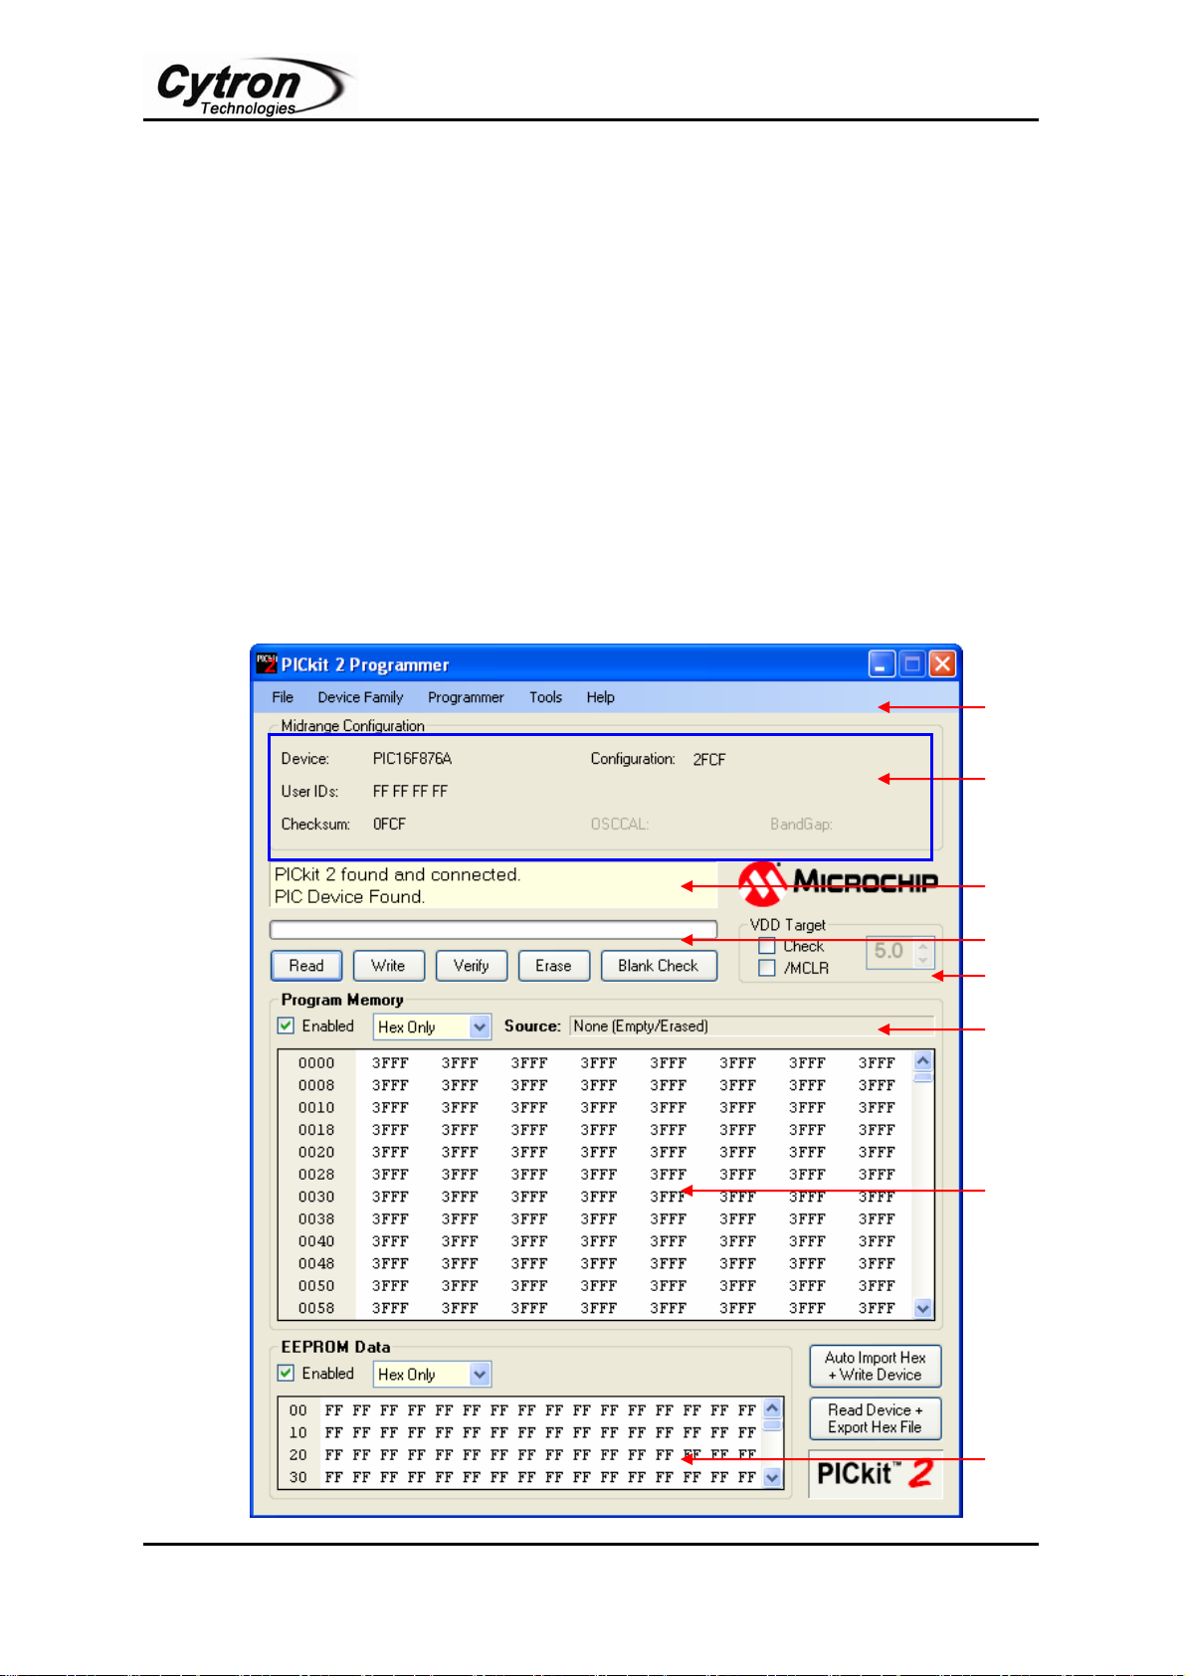This screenshot has height=1676, width=1185.
Task: Click Read Device + Export Hex File
Action: (876, 1418)
